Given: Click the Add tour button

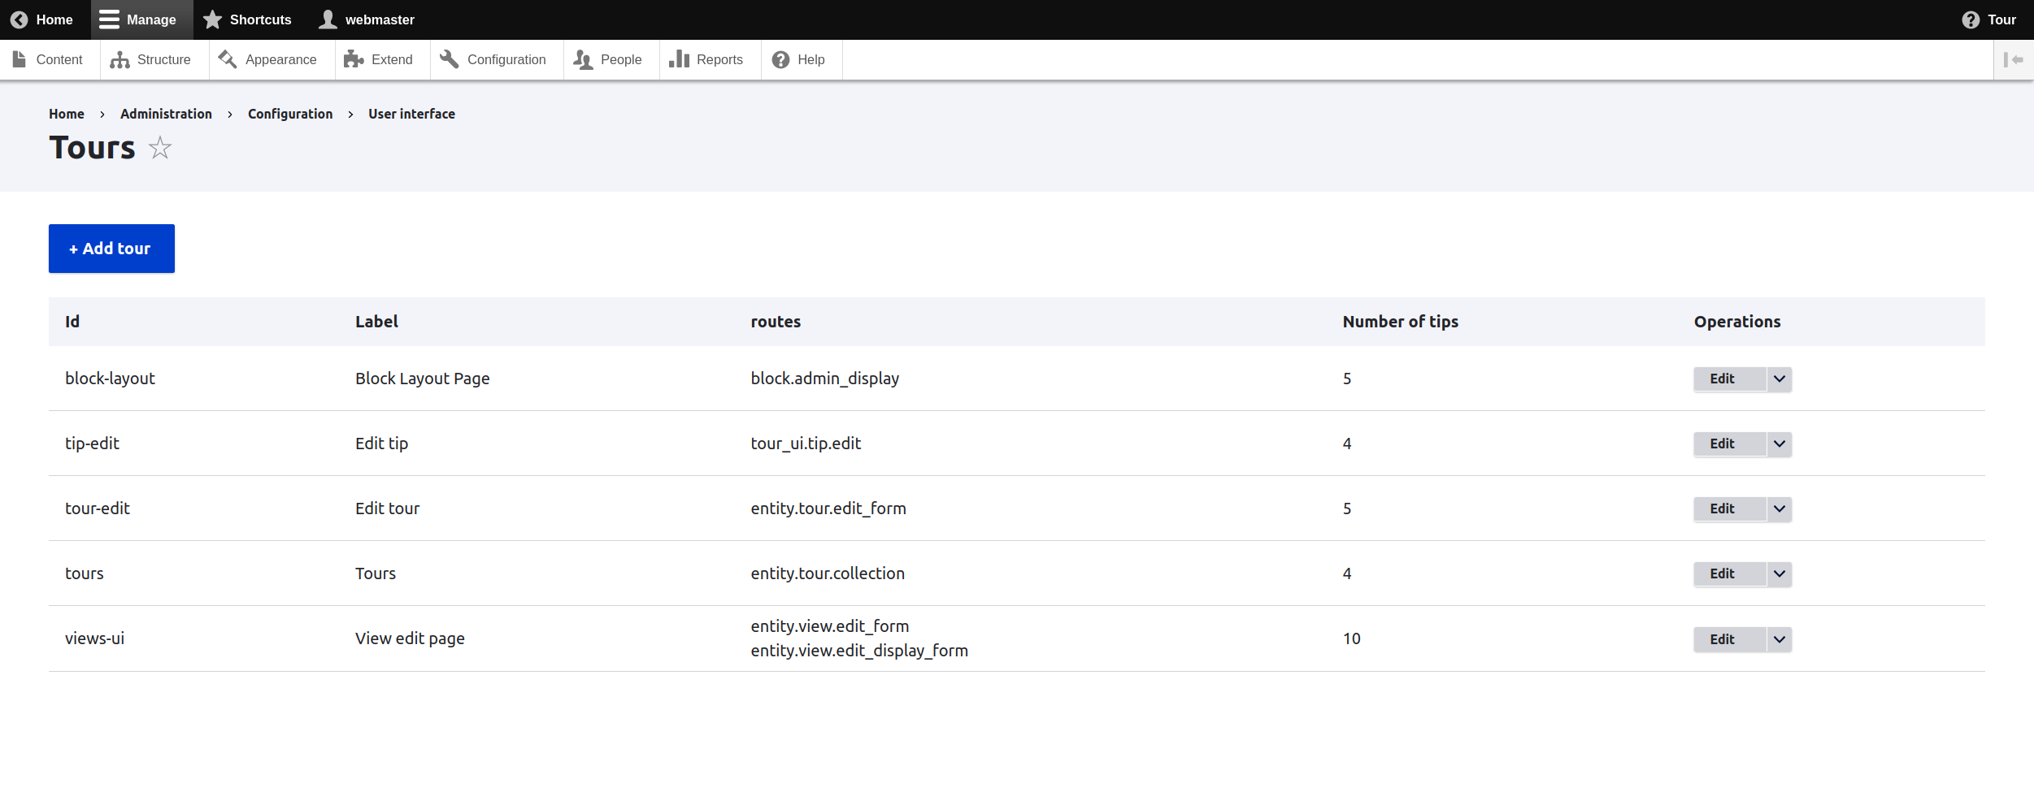Looking at the screenshot, I should click(111, 249).
